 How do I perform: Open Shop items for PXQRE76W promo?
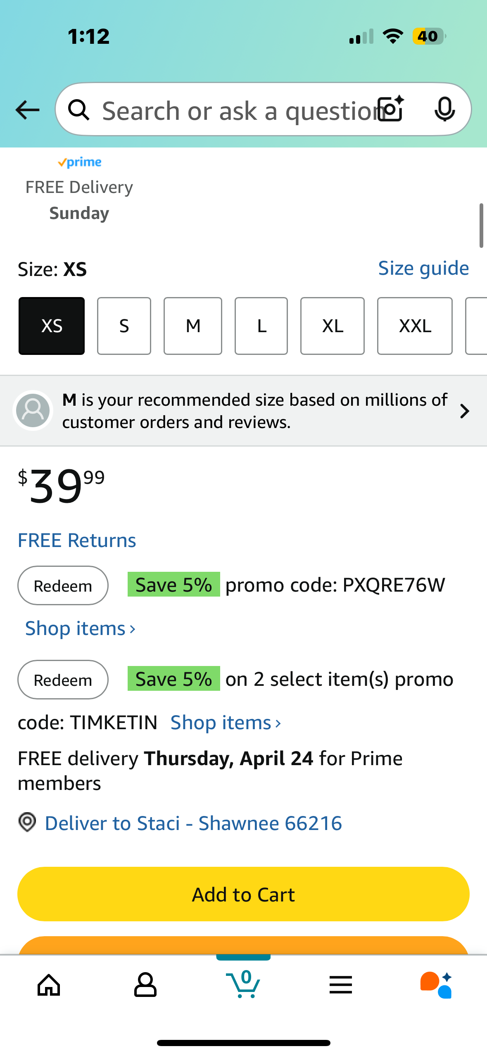click(x=81, y=629)
